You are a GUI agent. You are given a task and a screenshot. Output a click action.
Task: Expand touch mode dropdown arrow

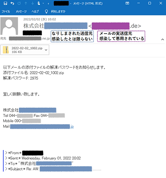43,3
